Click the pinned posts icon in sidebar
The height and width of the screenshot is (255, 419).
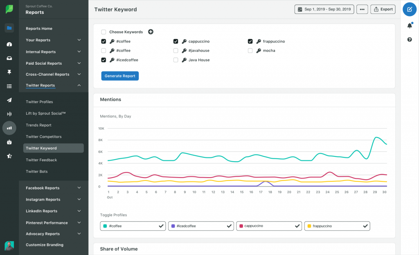tap(9, 72)
